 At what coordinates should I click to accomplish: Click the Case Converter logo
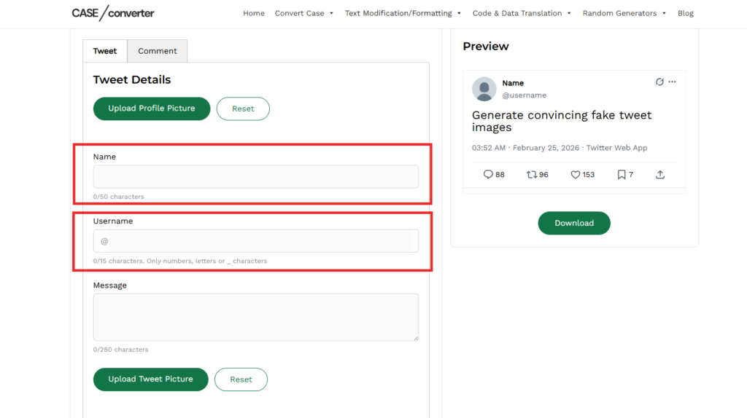tap(113, 13)
